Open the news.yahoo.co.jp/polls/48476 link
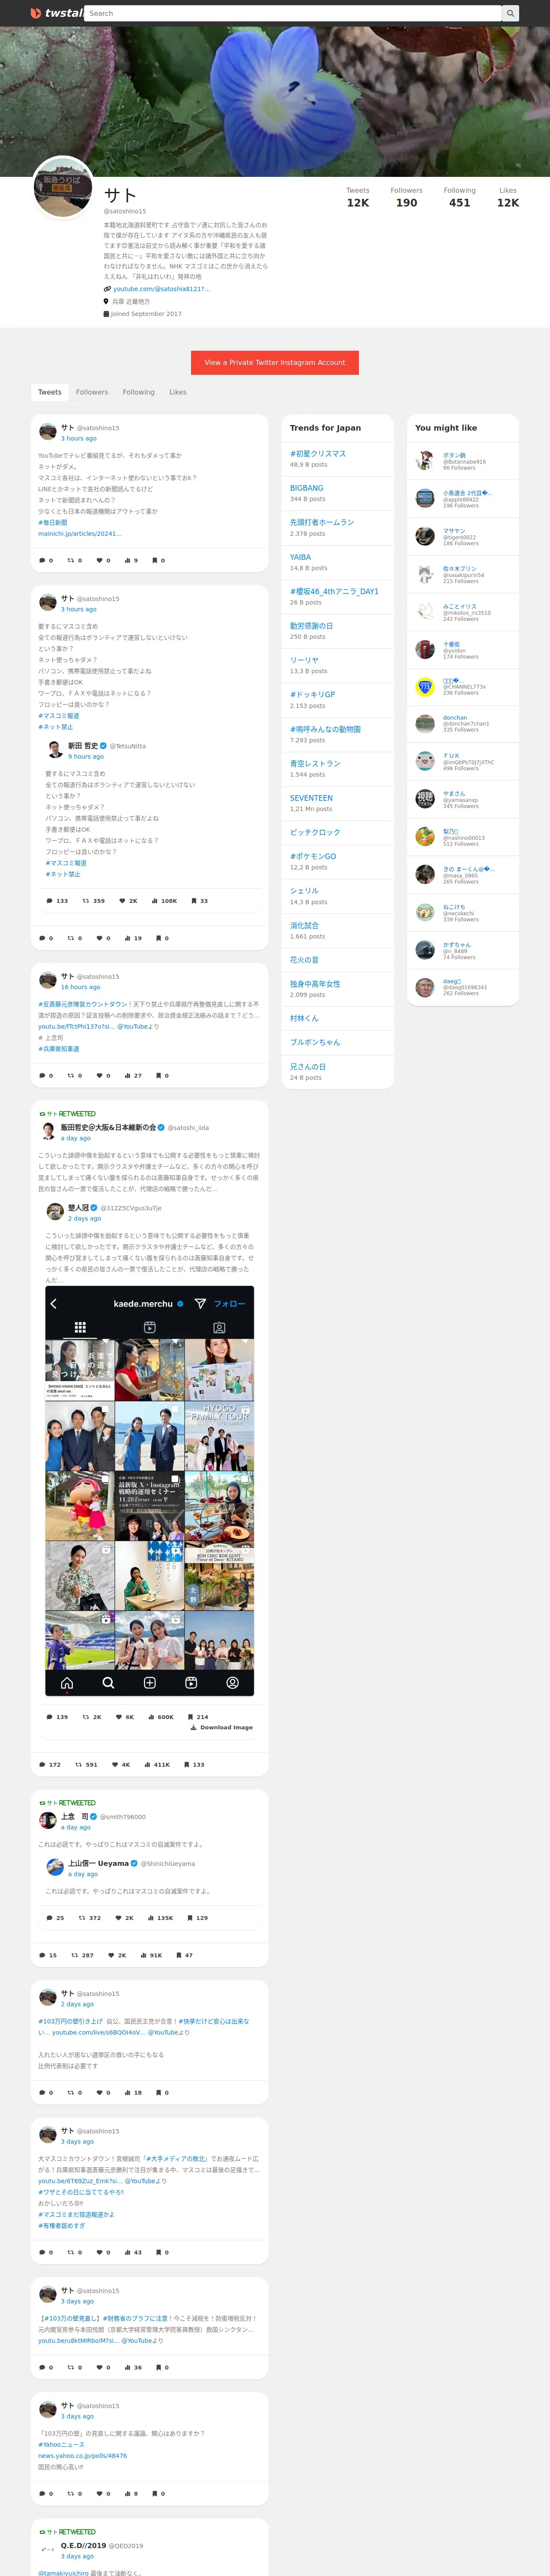The height and width of the screenshot is (2576, 550). click(83, 2456)
